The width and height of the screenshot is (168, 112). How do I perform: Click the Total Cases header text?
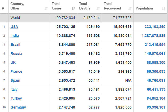tap(57, 6)
